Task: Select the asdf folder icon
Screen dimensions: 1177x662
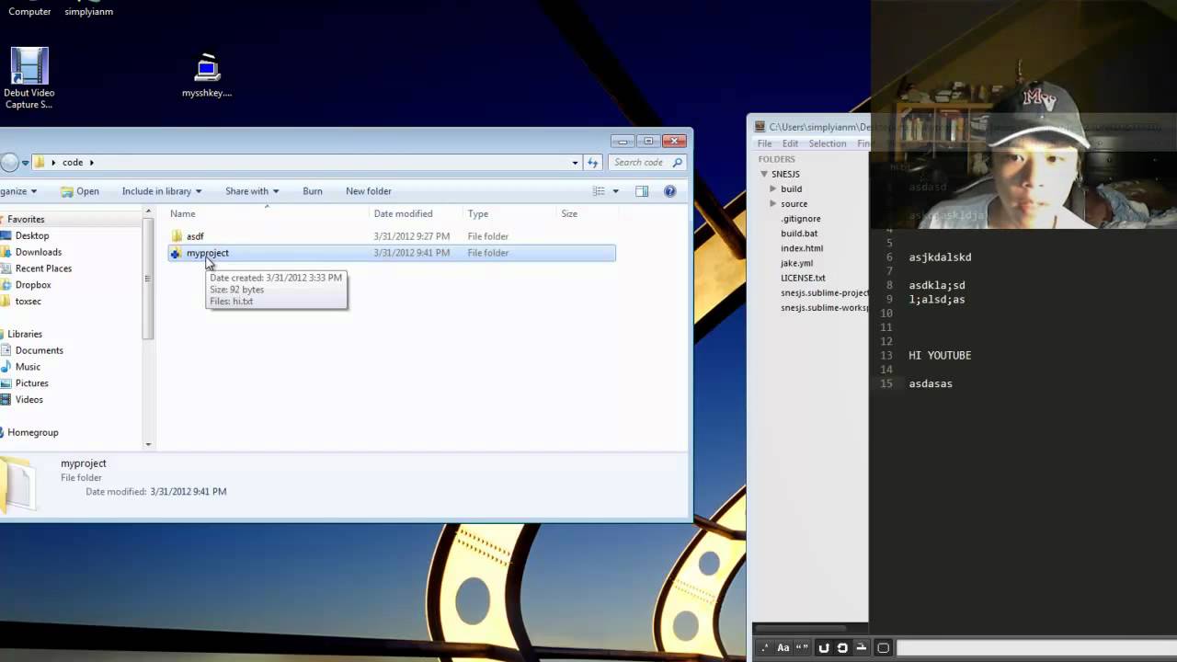Action: pyautogui.click(x=177, y=236)
